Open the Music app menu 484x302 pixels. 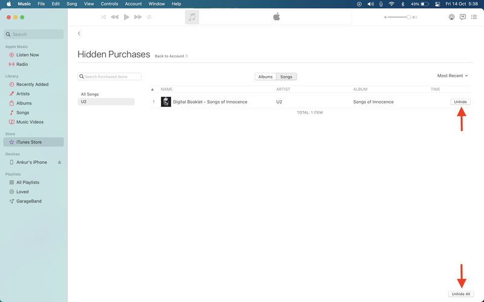pyautogui.click(x=24, y=4)
